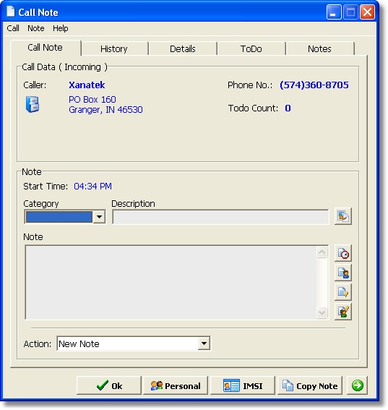This screenshot has height=410, width=388.
Task: Open the Category dropdown arrow
Action: tap(99, 217)
